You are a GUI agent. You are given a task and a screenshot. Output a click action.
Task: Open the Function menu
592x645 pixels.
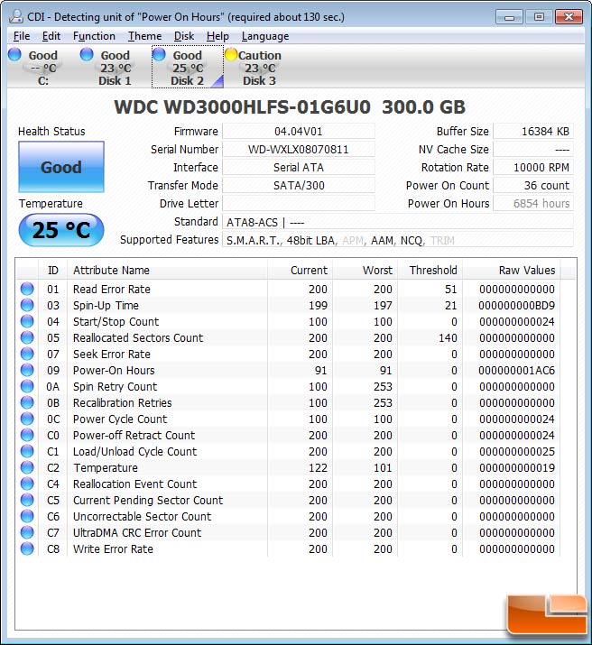click(94, 36)
